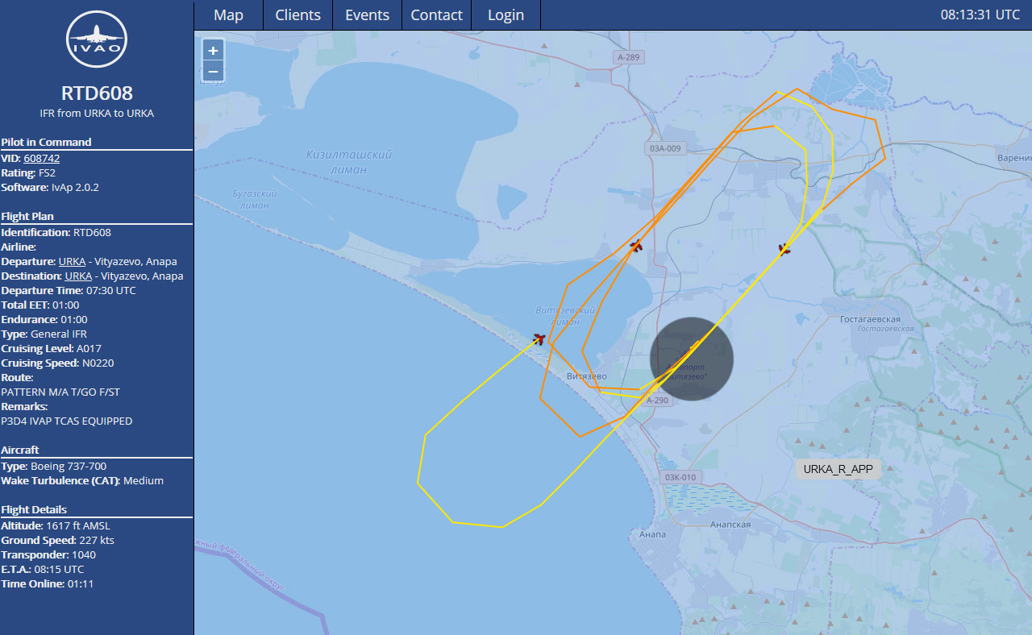Go to the Events page

(367, 15)
